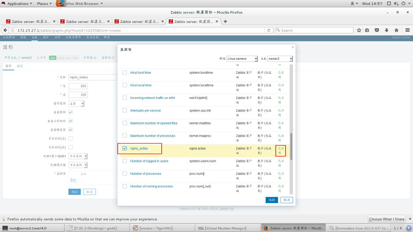413x232 pixels.
Task: Click the bookmark star icon
Action: point(359,30)
